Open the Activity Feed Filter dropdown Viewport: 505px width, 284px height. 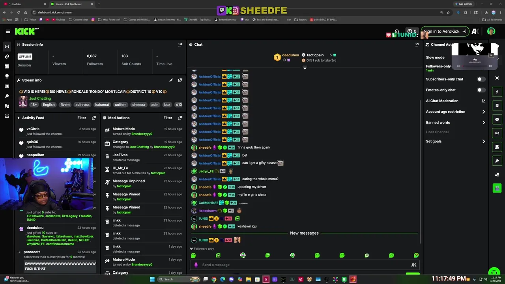(x=82, y=118)
